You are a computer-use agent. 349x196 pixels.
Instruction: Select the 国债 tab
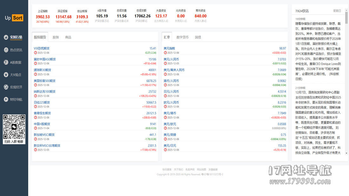[x=198, y=37]
